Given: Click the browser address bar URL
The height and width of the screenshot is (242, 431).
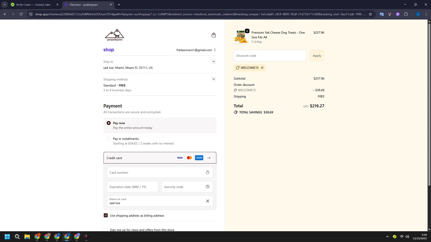Looking at the screenshot, I should (200, 14).
